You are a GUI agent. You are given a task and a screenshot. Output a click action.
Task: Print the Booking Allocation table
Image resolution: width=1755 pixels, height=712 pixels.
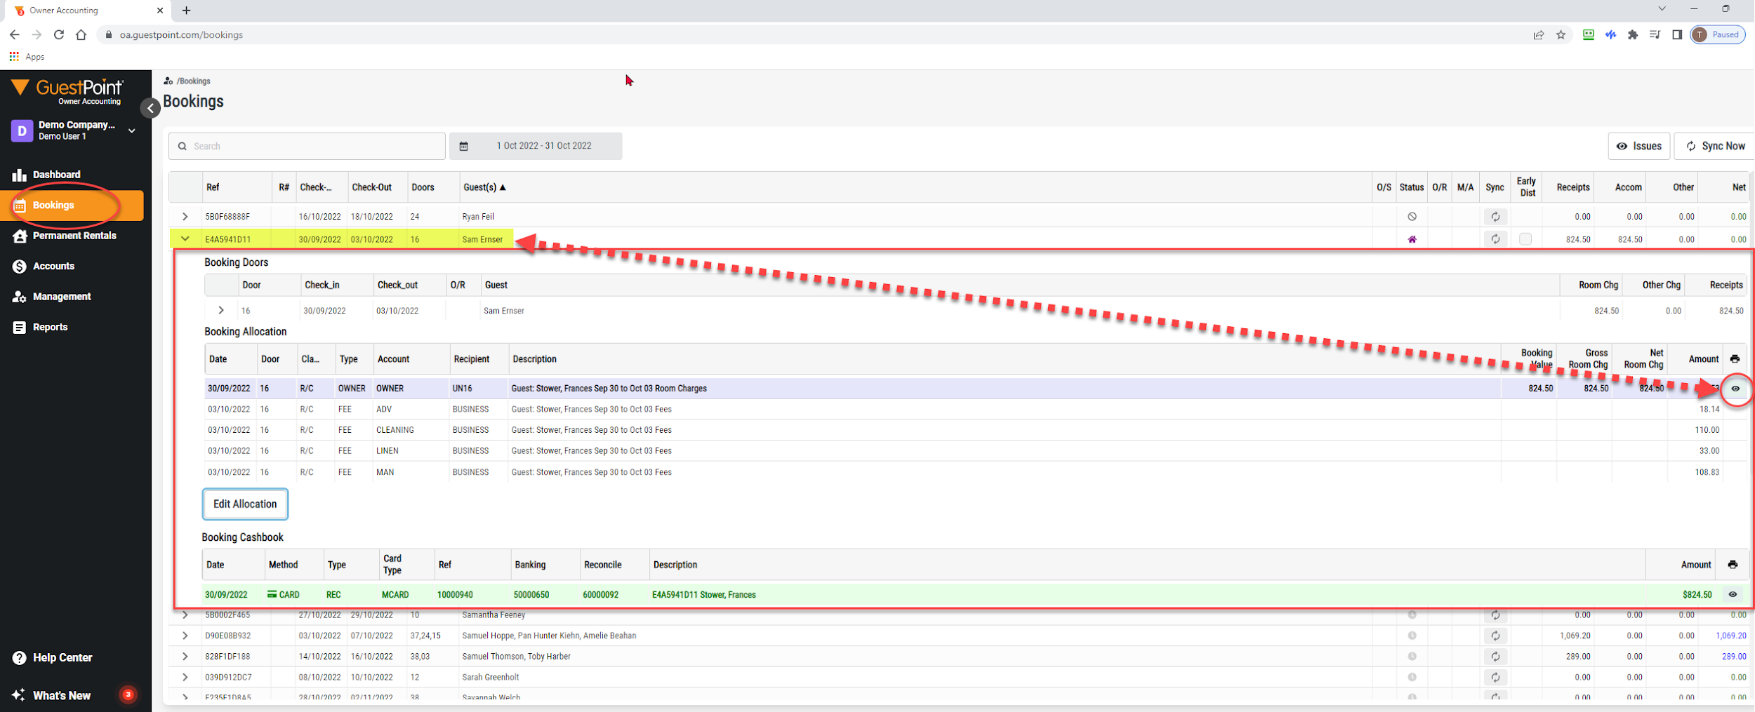1735,359
